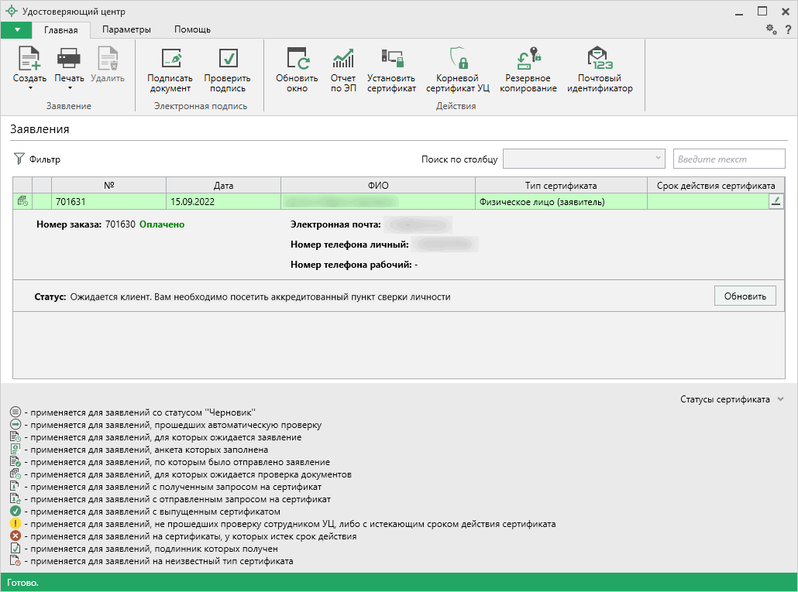Click the sign icon at row's right end
798x592 pixels.
click(x=776, y=201)
